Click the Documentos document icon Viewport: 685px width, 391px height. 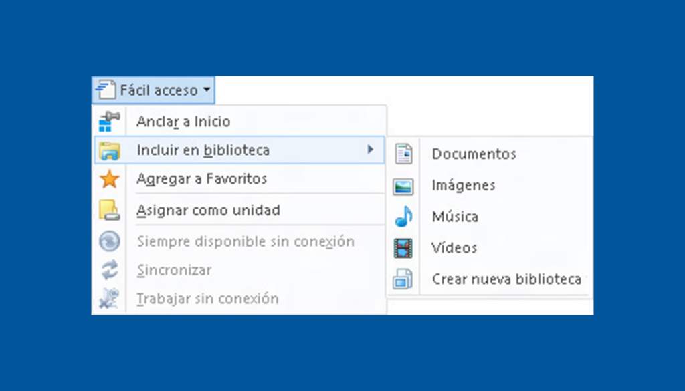pyautogui.click(x=403, y=154)
